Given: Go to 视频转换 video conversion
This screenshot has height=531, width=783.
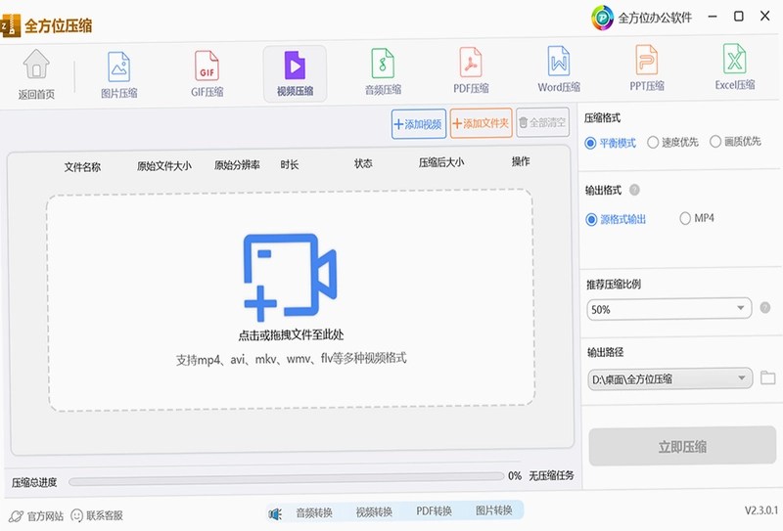Looking at the screenshot, I should tap(374, 511).
